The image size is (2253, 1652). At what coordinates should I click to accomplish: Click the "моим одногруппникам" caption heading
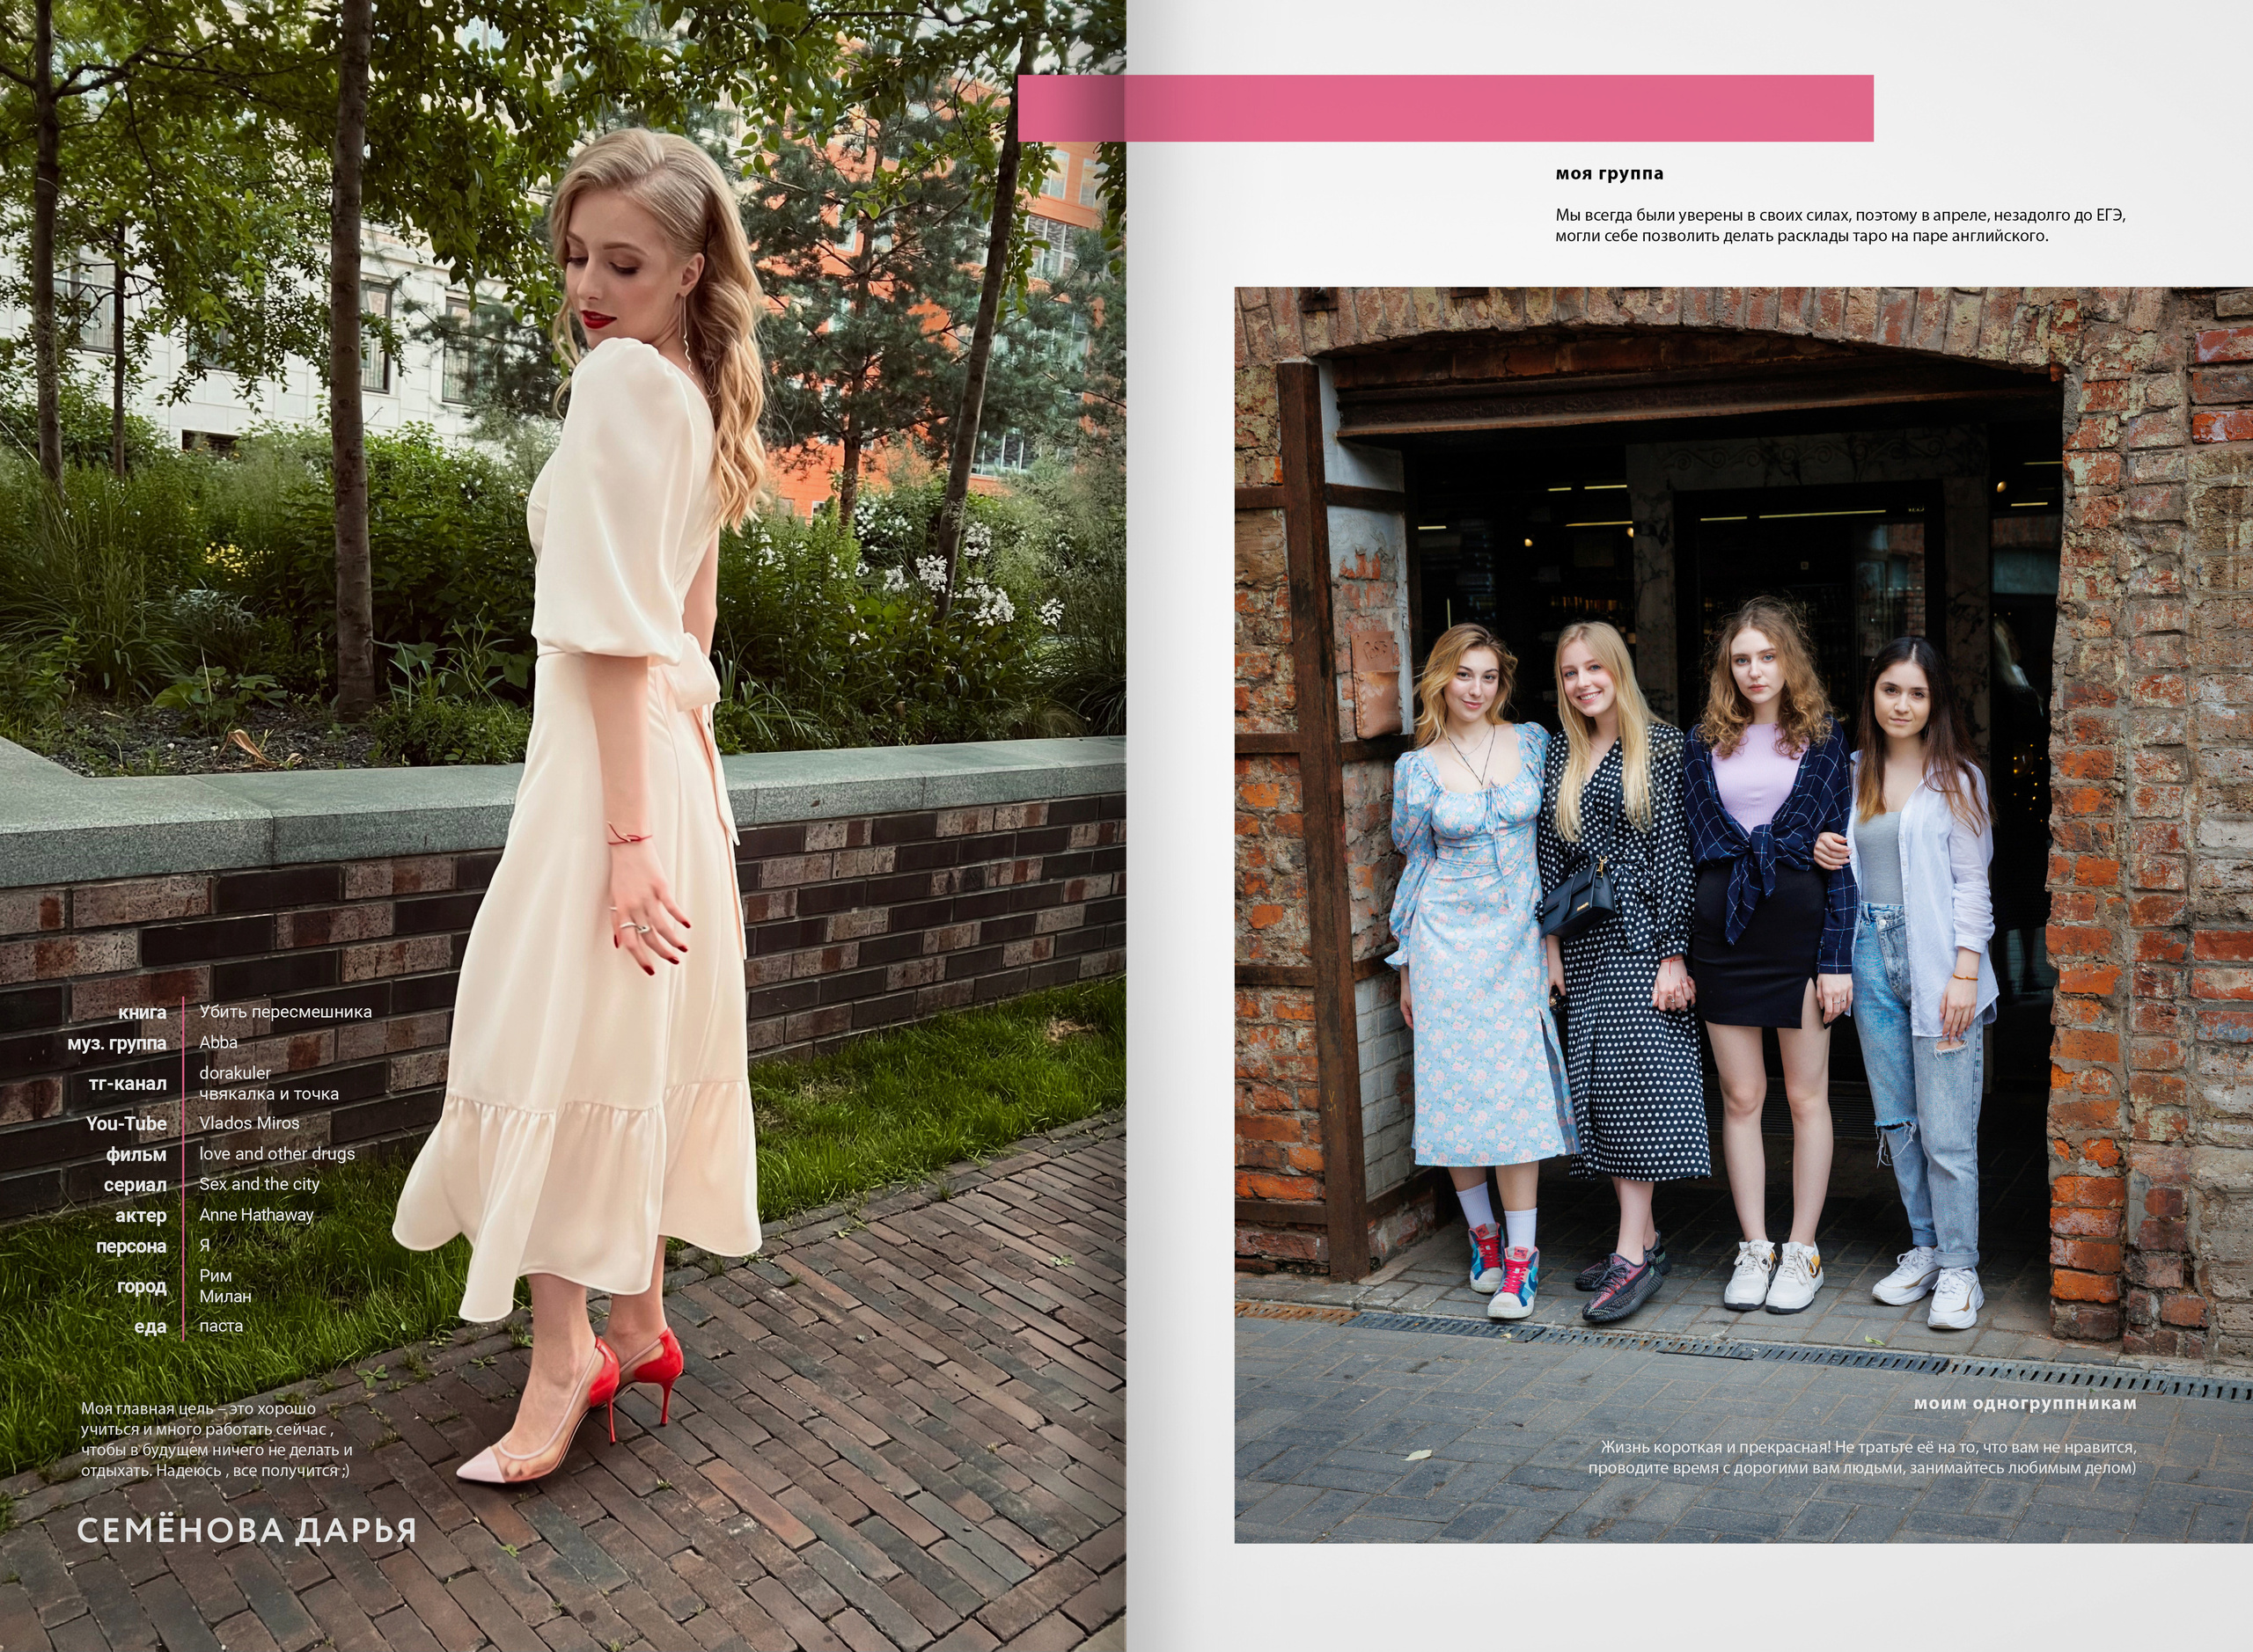[x=2025, y=1403]
